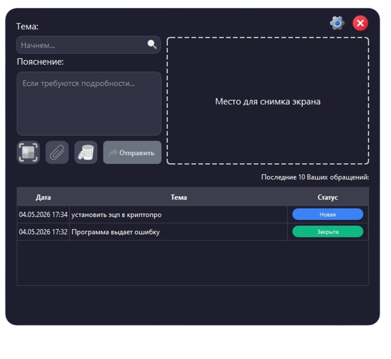Image resolution: width=391 pixels, height=359 pixels.
Task: Select the date cell 04.05.2026 17:34
Action: click(x=43, y=215)
